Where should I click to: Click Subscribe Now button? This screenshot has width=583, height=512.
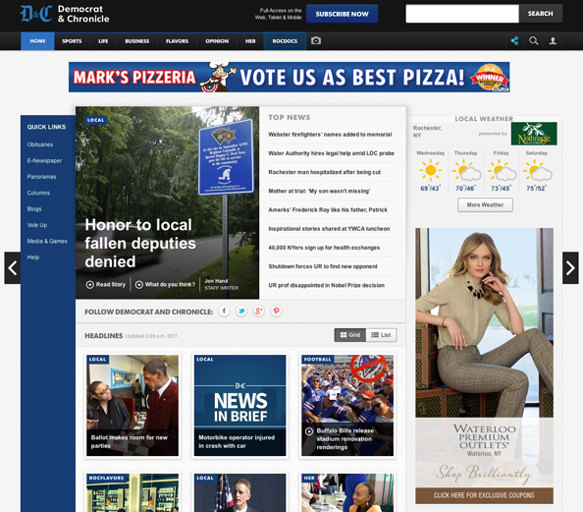343,14
